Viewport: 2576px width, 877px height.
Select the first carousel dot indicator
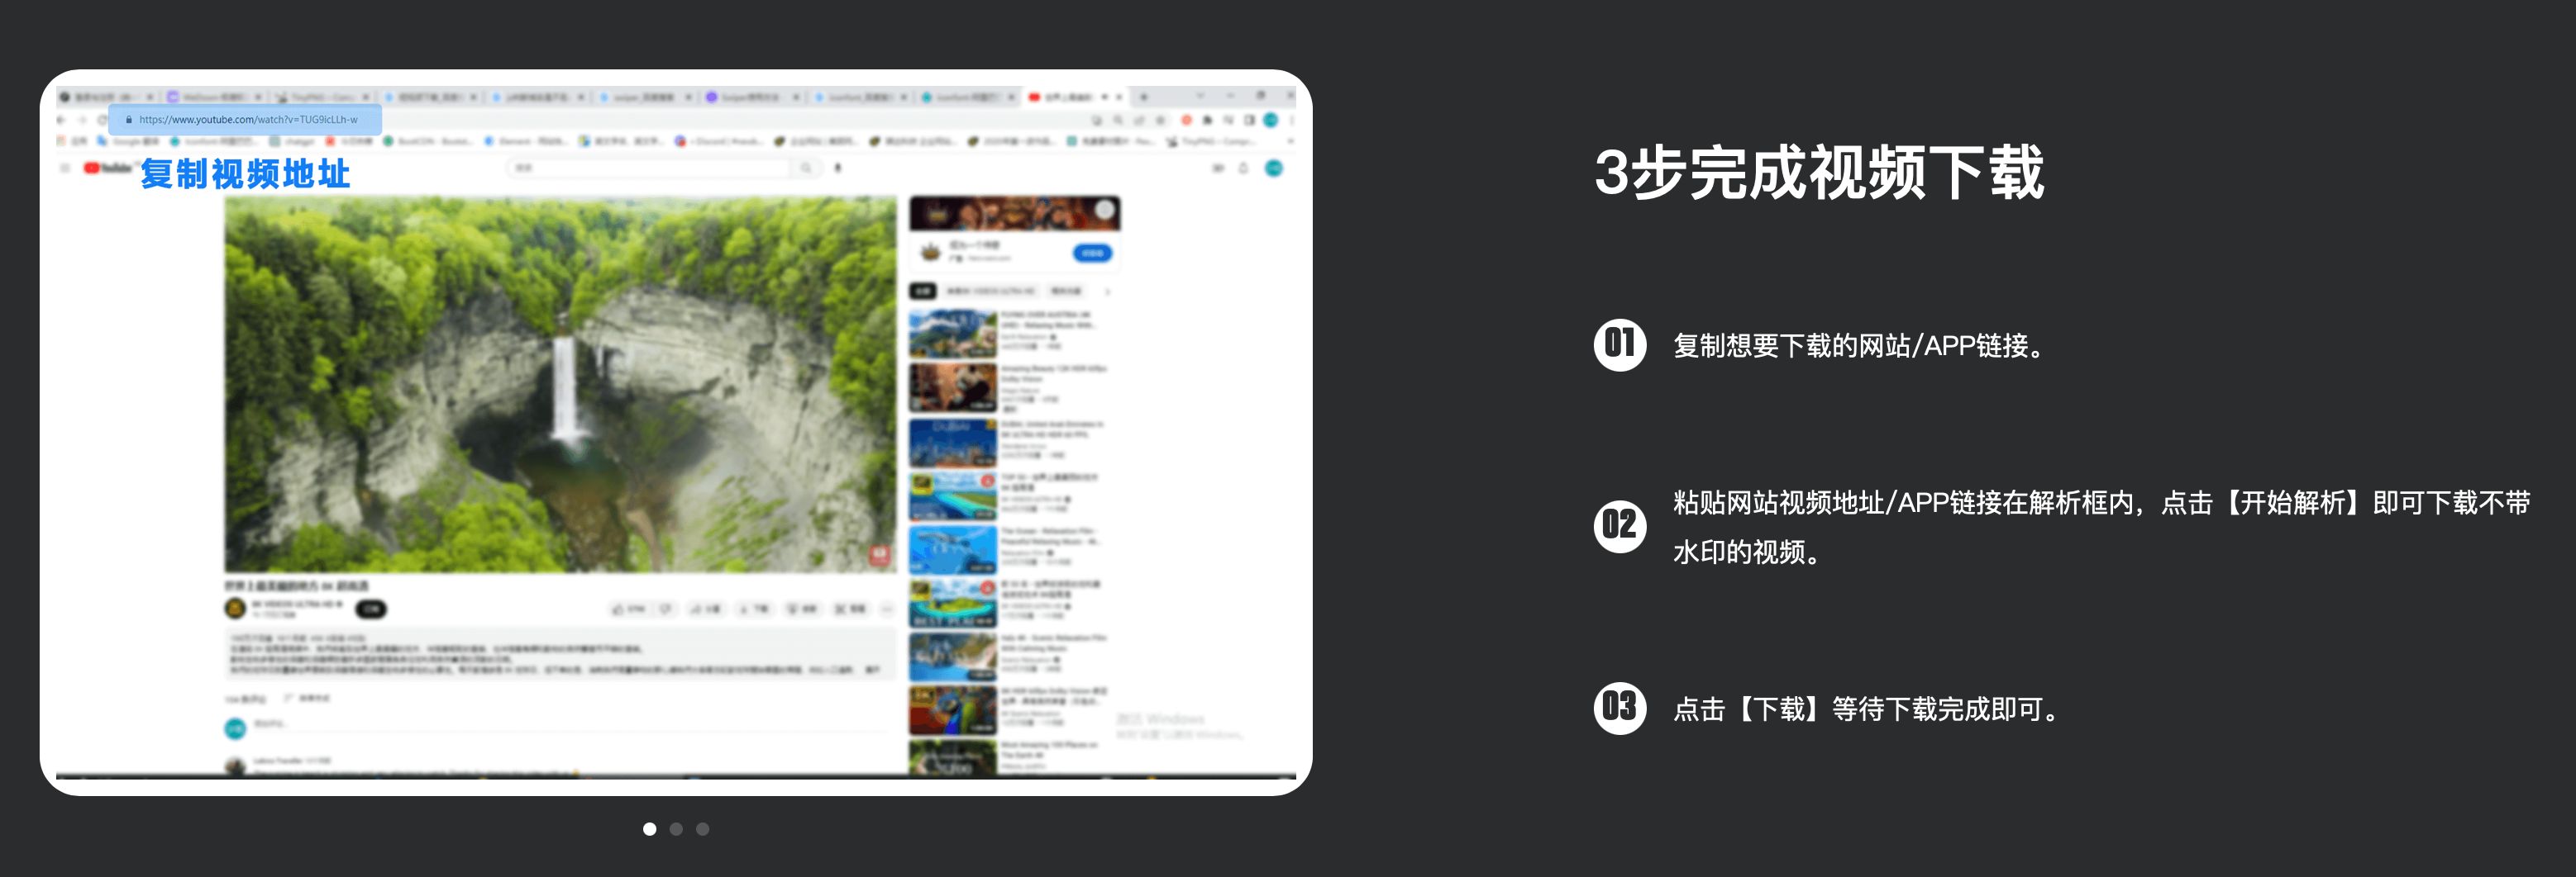(x=649, y=829)
